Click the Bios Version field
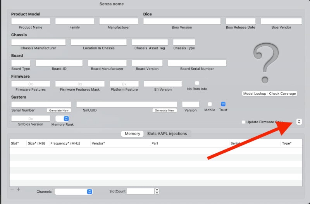This screenshot has height=204, width=310. coord(182,21)
